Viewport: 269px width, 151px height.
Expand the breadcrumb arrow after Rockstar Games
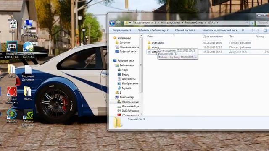[x=206, y=23]
